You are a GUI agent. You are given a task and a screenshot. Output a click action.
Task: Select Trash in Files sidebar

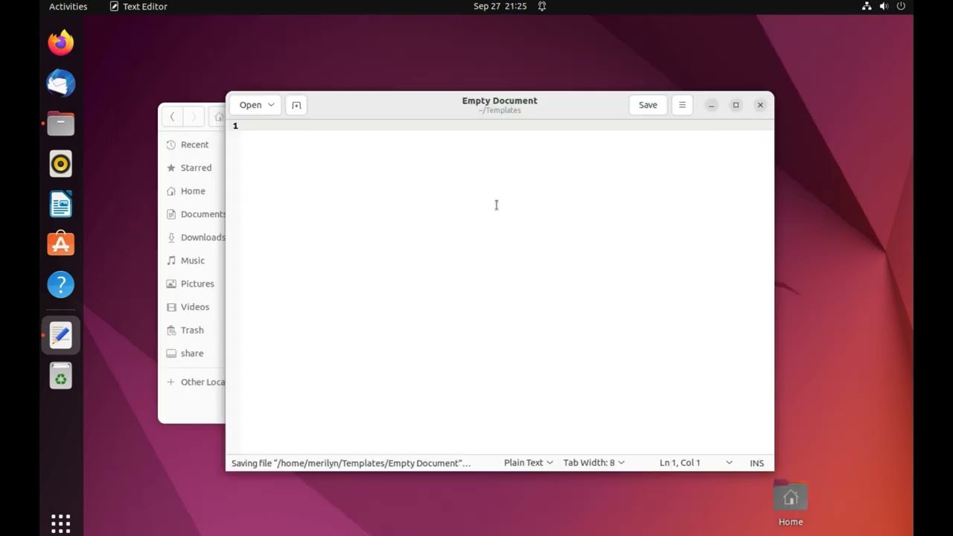point(192,330)
